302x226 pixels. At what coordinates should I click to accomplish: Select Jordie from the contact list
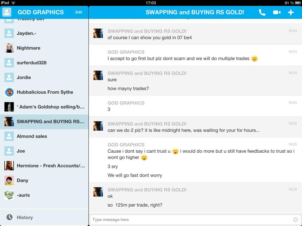24,77
